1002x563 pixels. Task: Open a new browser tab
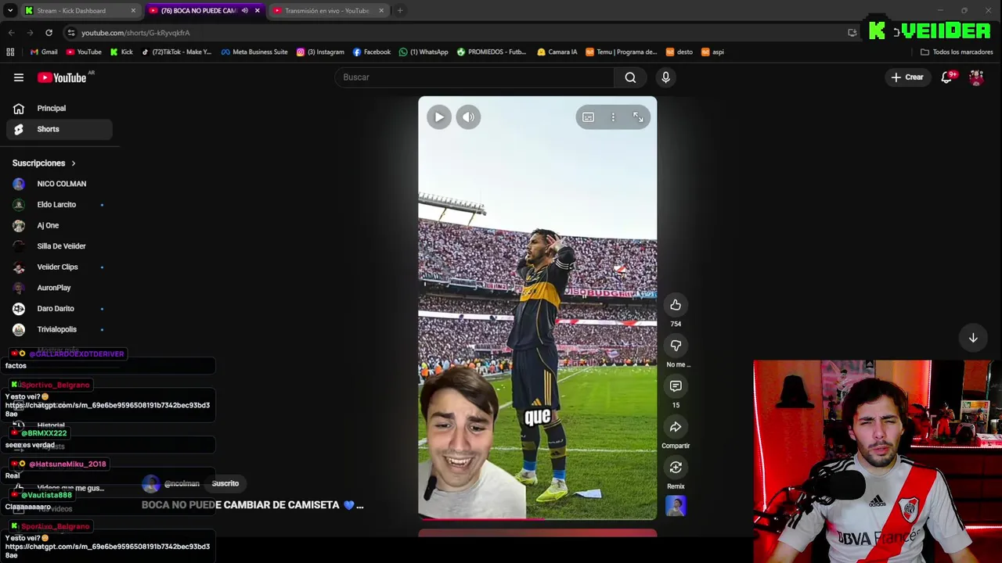click(400, 11)
